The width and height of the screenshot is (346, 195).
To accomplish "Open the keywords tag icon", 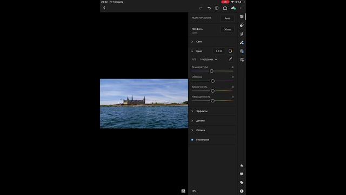I will click(242, 183).
